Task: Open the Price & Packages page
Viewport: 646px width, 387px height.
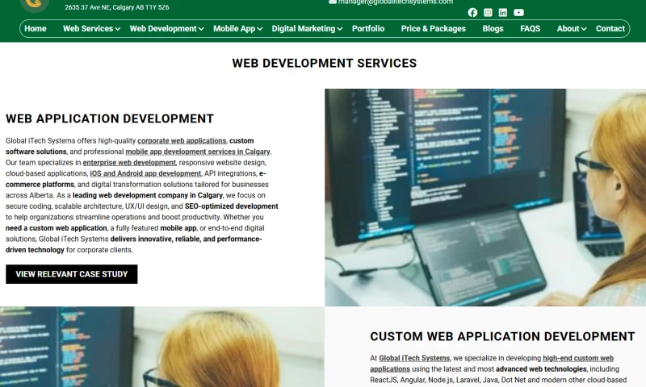Action: point(434,28)
